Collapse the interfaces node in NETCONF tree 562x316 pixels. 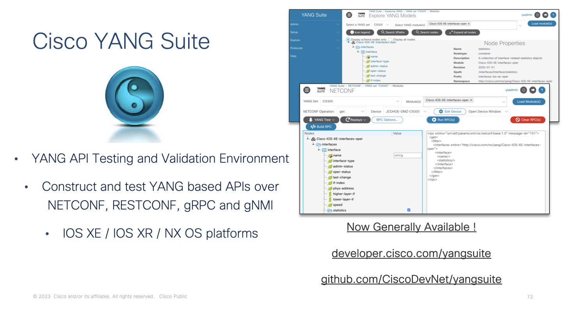(x=313, y=144)
